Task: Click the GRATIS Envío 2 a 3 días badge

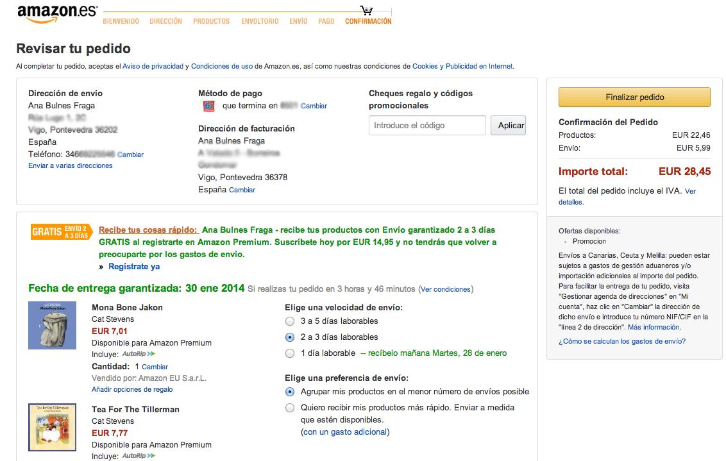Action: click(x=60, y=233)
